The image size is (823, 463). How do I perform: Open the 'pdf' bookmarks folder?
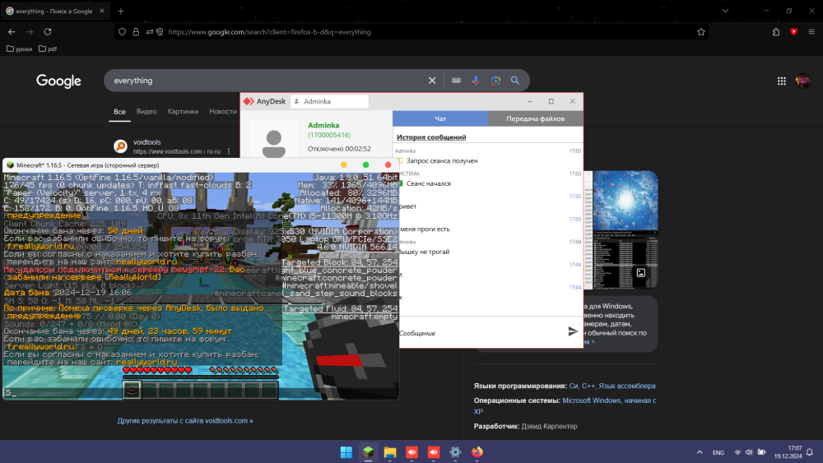[x=48, y=49]
